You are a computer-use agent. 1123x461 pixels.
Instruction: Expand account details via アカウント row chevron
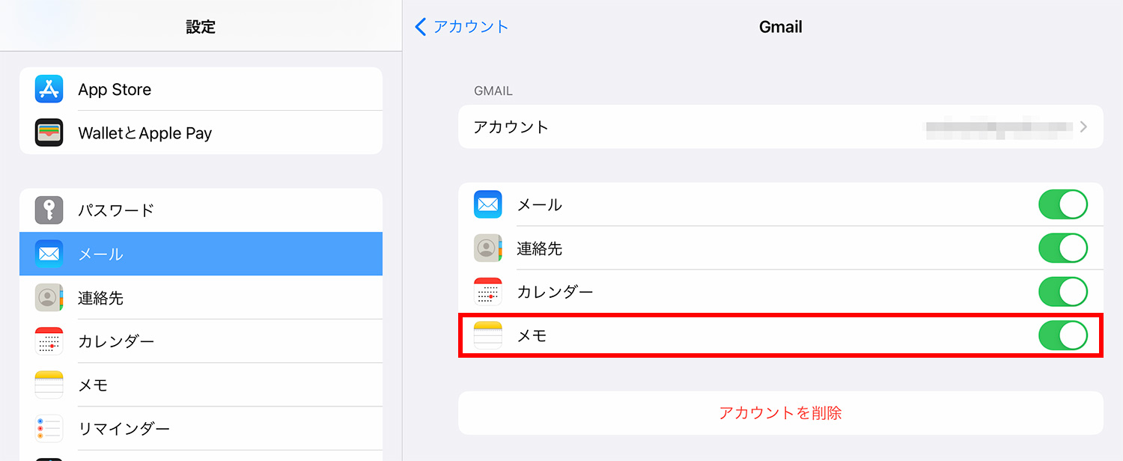1083,127
